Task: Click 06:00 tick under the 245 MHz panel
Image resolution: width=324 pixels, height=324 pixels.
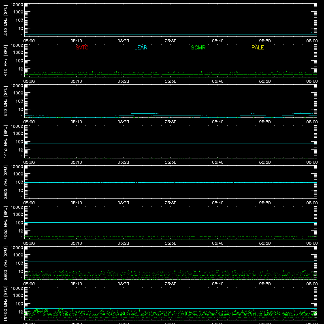Action: 312,41
